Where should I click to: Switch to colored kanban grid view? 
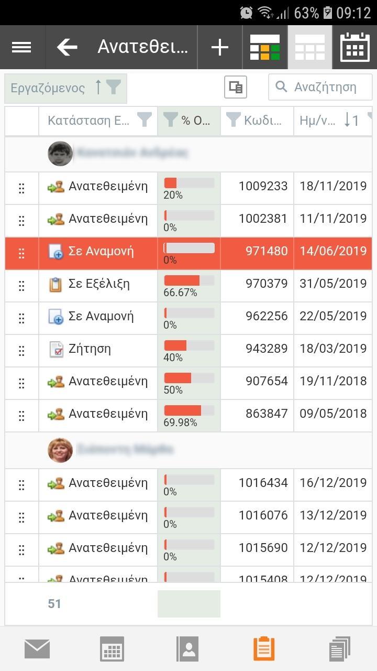coord(264,47)
